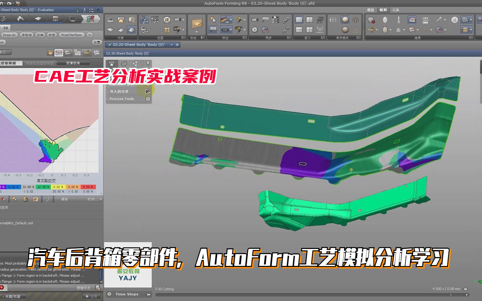Open the 123 numeric label dropdown in 标注

[x=231, y=30]
